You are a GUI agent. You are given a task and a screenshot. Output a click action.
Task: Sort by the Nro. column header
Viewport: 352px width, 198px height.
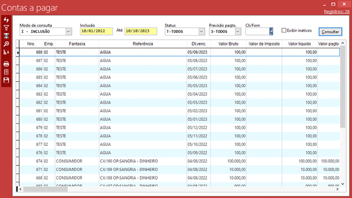(x=31, y=44)
